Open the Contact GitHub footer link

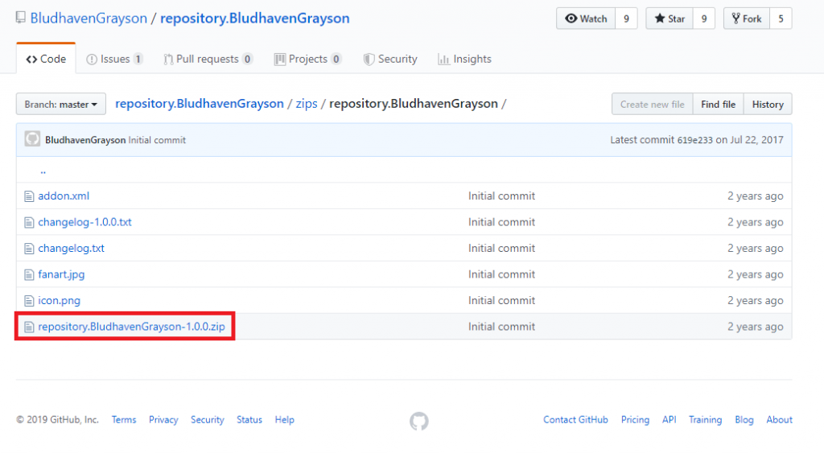click(x=575, y=419)
